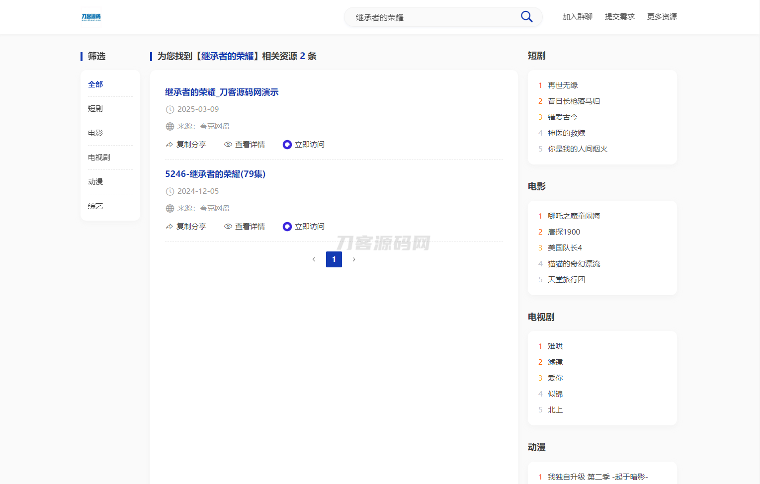Click eye icon under 5246 result
This screenshot has width=760, height=484.
click(228, 227)
